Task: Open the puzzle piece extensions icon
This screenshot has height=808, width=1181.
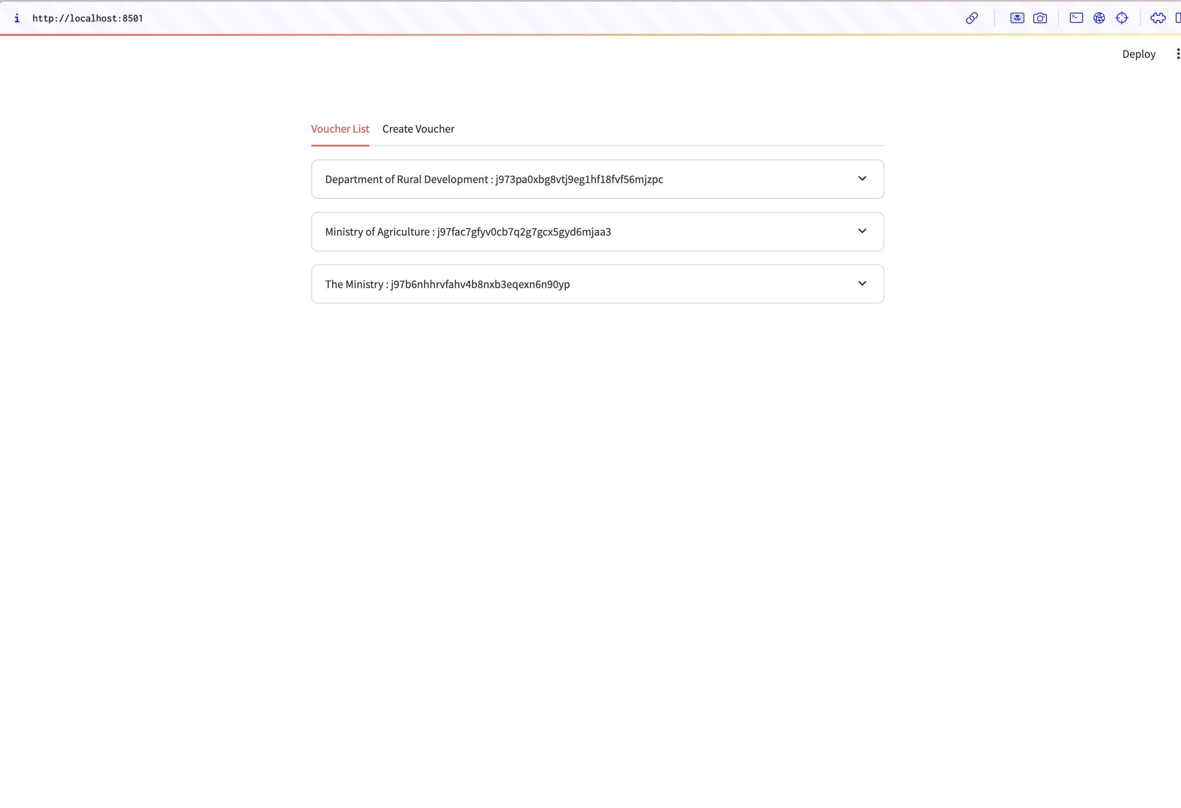Action: tap(1158, 18)
